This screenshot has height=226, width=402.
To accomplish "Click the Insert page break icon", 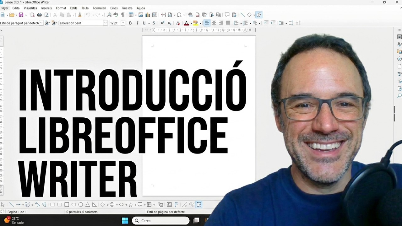I will 163,15.
